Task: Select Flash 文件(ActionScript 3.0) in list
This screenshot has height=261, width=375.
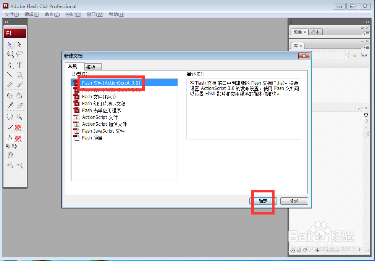Action: click(124, 83)
